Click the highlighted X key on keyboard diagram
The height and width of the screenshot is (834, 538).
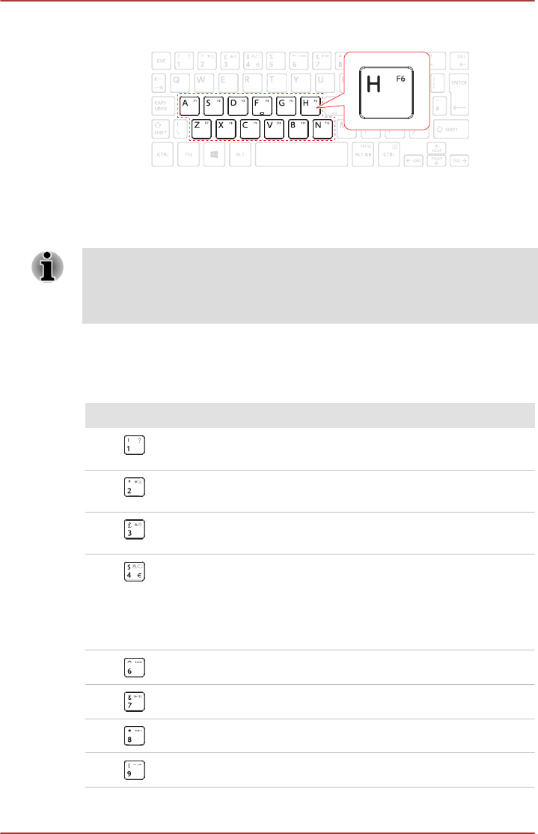point(224,129)
